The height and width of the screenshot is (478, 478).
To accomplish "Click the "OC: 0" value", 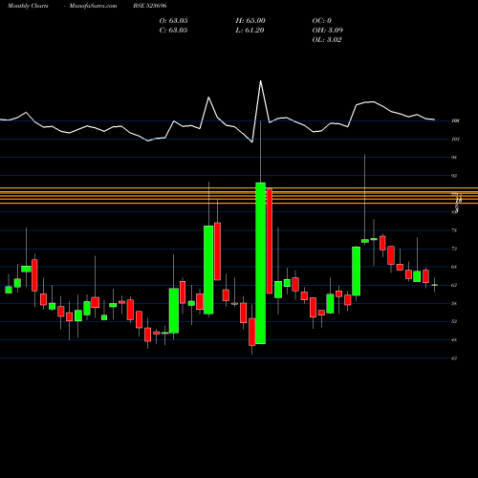I will 321,21.
